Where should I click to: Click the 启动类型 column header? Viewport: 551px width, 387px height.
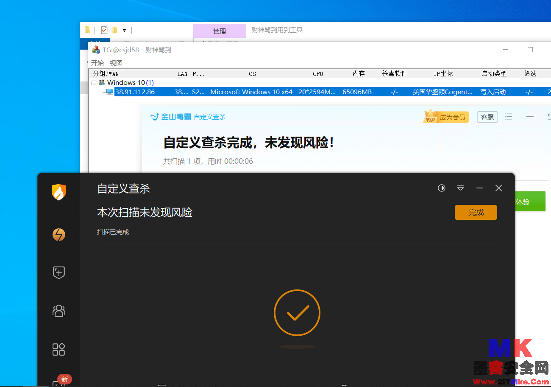tap(494, 74)
